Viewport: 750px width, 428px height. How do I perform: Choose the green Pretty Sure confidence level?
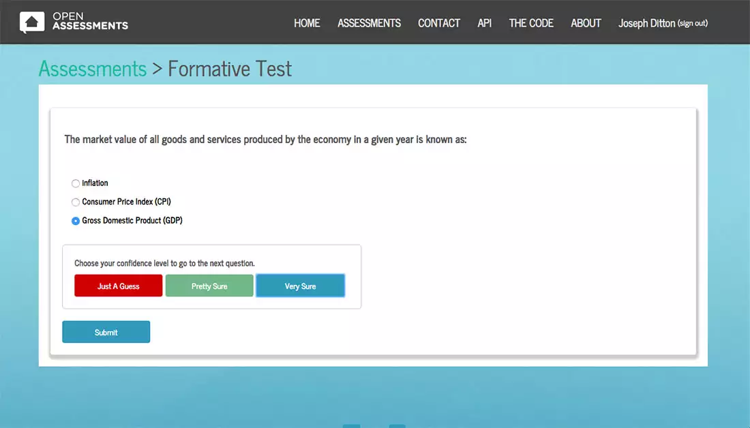(209, 286)
